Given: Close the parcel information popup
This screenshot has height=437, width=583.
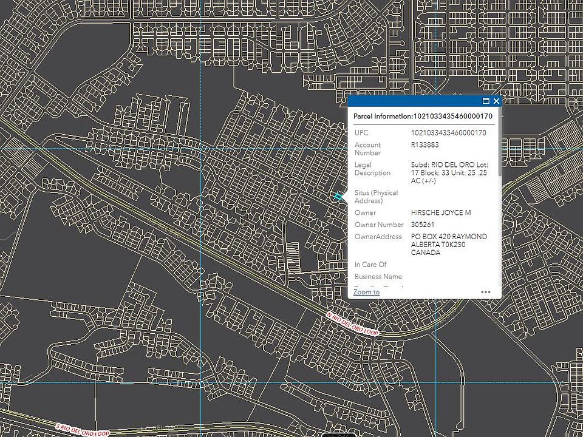Looking at the screenshot, I should [x=496, y=101].
